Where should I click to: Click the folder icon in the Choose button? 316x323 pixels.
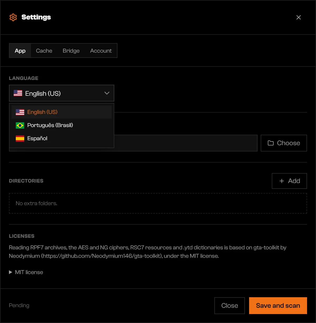point(271,143)
